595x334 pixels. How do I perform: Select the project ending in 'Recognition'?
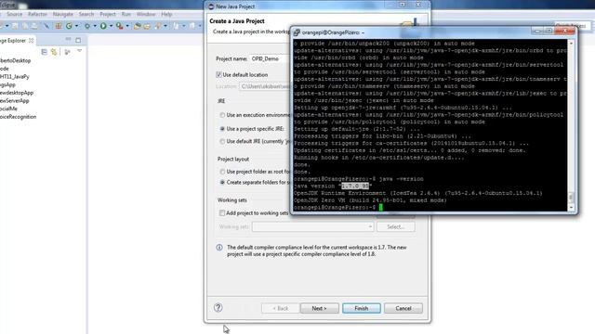tap(19, 117)
